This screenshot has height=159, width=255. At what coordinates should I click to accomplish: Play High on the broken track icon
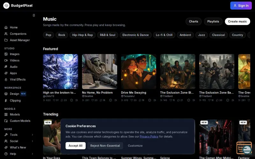pyautogui.click(x=44, y=100)
